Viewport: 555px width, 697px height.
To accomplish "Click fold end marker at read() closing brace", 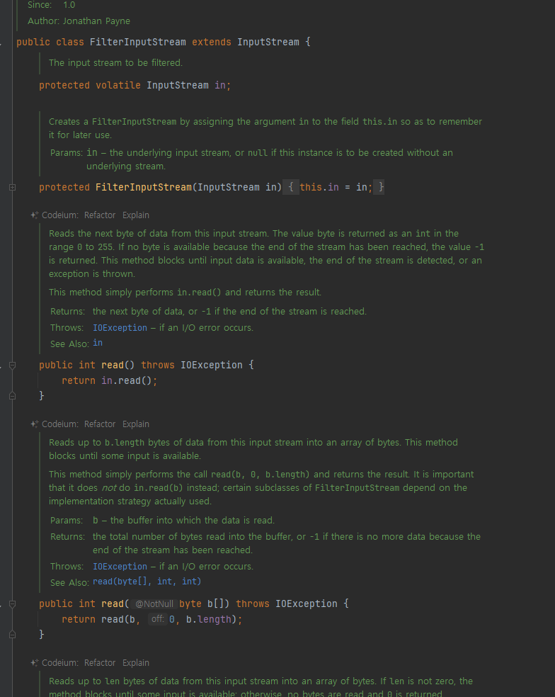I will pyautogui.click(x=13, y=396).
